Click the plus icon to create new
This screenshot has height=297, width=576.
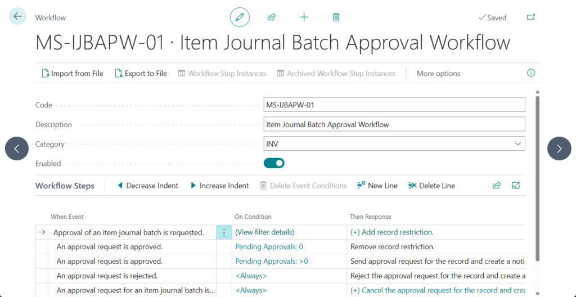click(x=304, y=17)
